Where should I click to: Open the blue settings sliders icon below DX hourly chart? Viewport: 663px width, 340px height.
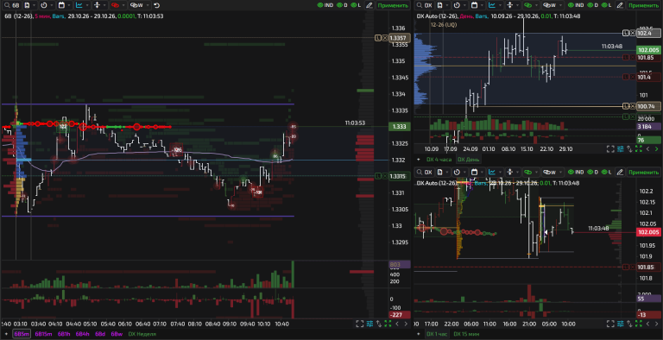click(621, 324)
